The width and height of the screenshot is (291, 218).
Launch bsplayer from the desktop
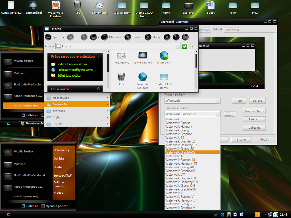point(188,8)
